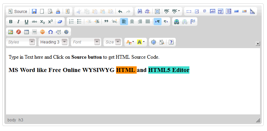Open the Find tool with the binoculars icon
Image resolution: width=267 pixels, height=131 pixels.
140,11
